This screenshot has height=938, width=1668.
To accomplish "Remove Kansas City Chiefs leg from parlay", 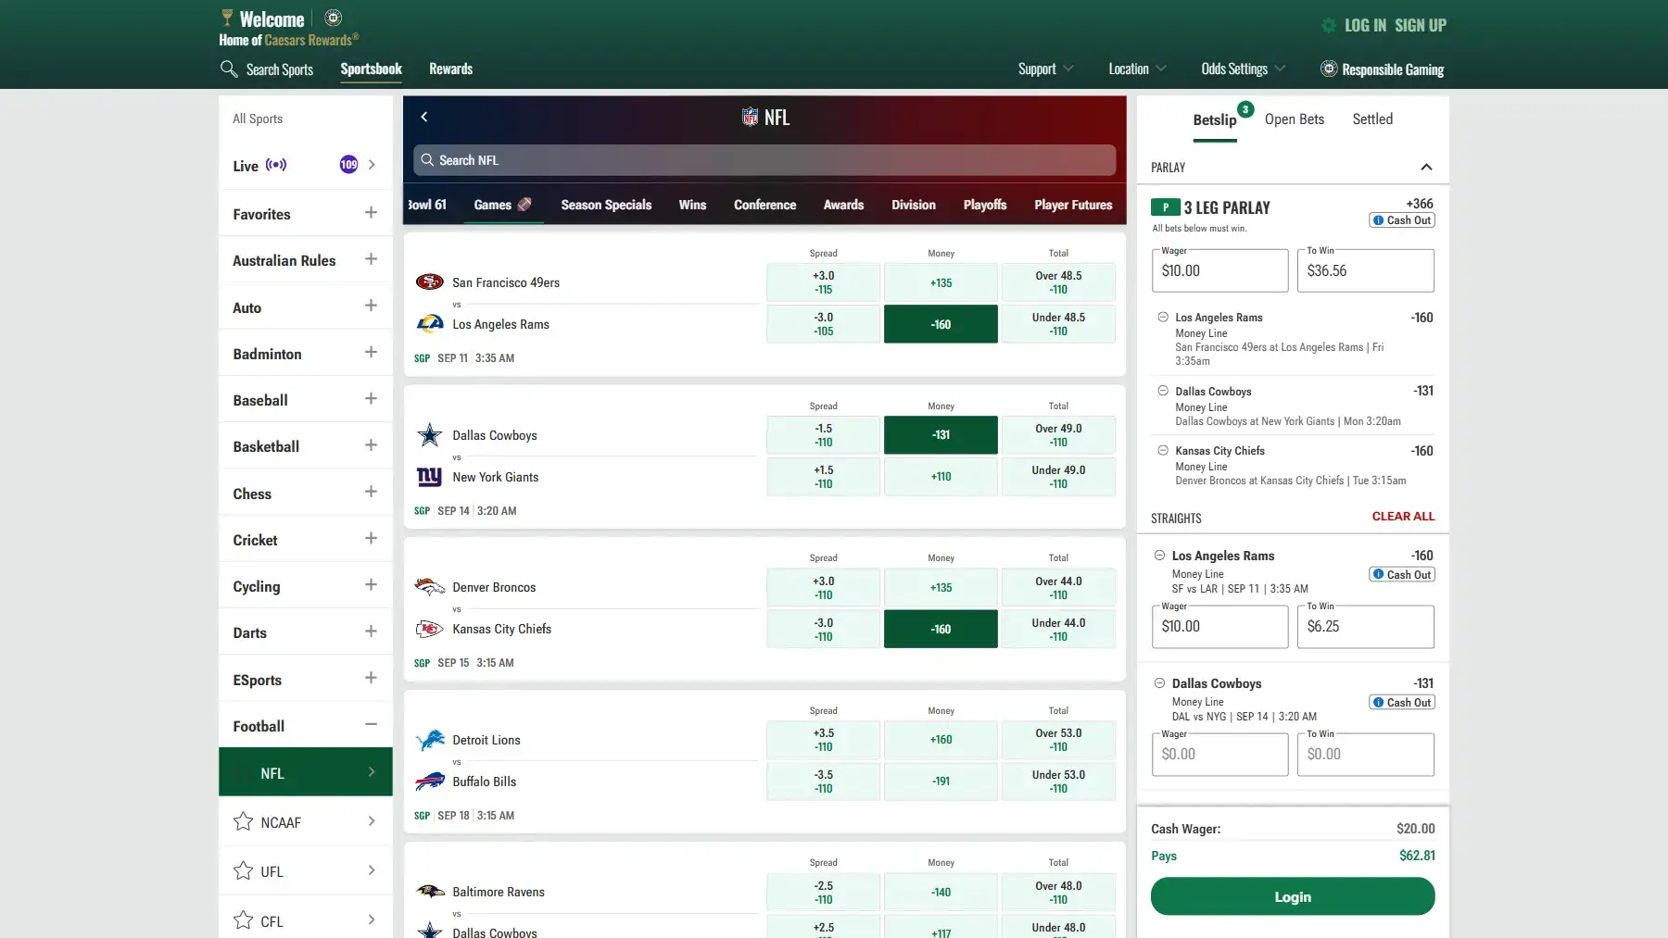I will 1163,450.
